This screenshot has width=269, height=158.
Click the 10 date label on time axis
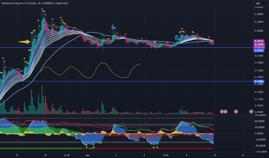(215, 155)
